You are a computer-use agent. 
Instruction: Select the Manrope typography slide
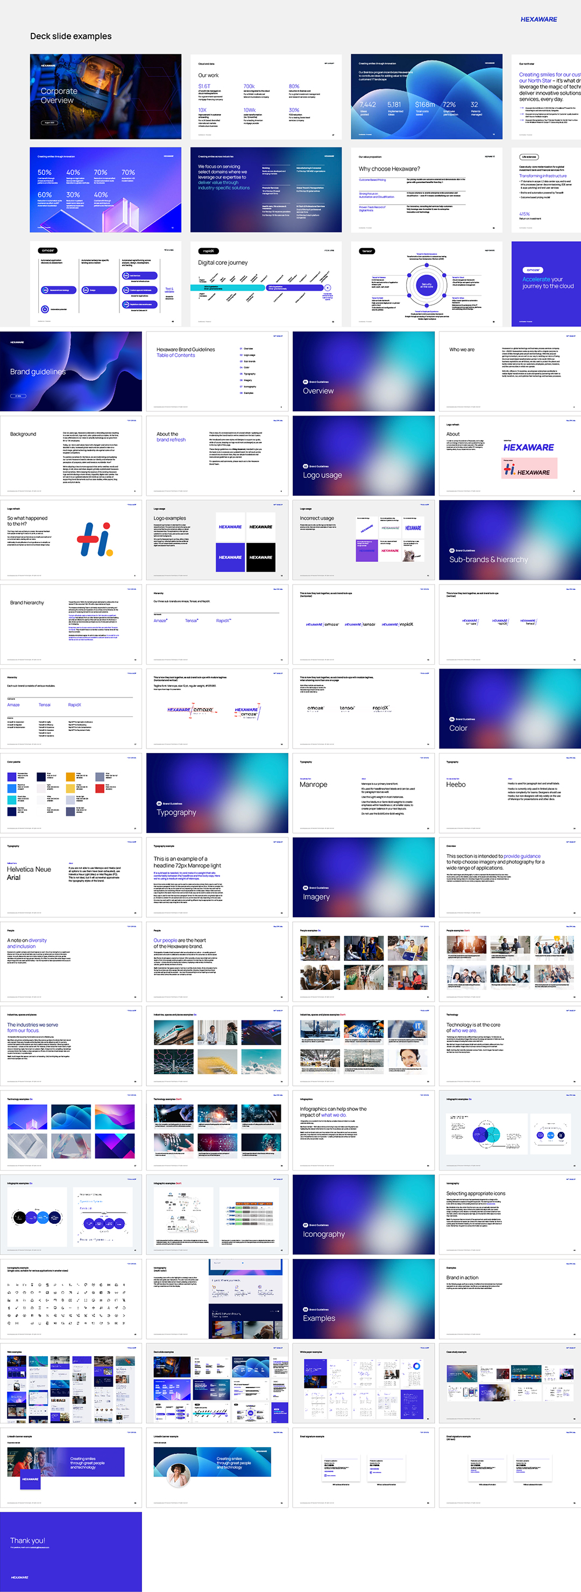[363, 793]
